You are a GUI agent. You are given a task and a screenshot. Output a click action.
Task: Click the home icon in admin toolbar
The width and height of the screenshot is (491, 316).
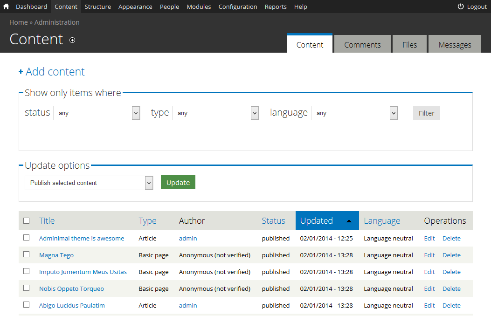[x=6, y=7]
